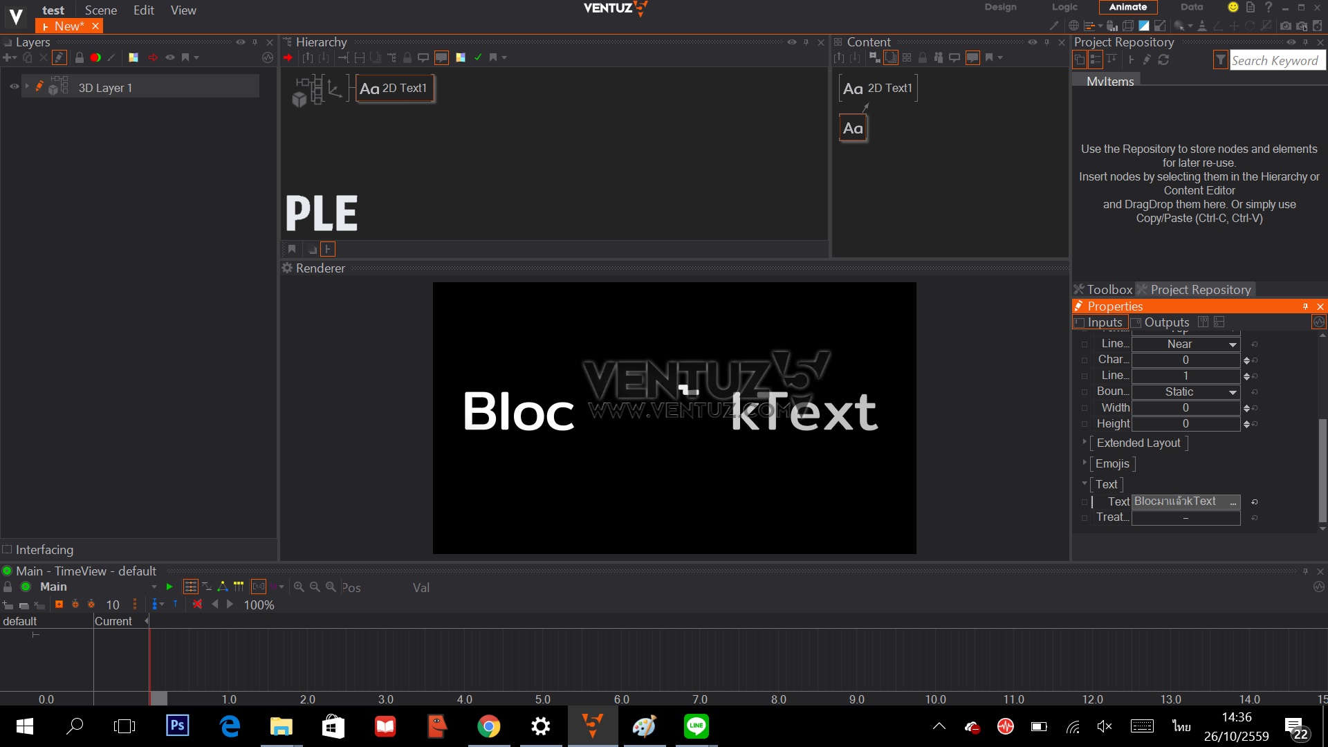Click the timeline zoom in magnifier
This screenshot has height=747, width=1328.
click(x=299, y=587)
